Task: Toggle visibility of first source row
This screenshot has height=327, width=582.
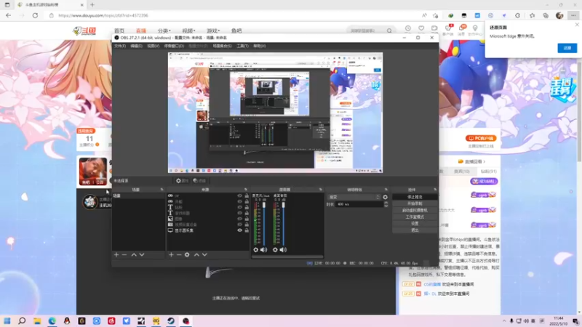Action: [x=240, y=195]
